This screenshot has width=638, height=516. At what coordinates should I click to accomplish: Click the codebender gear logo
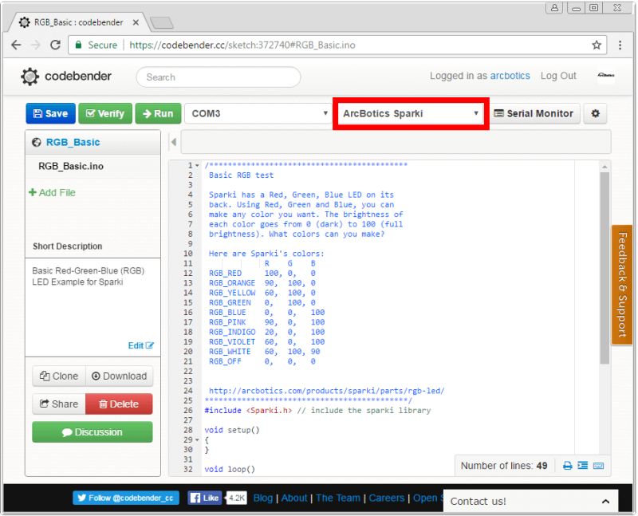click(x=30, y=76)
